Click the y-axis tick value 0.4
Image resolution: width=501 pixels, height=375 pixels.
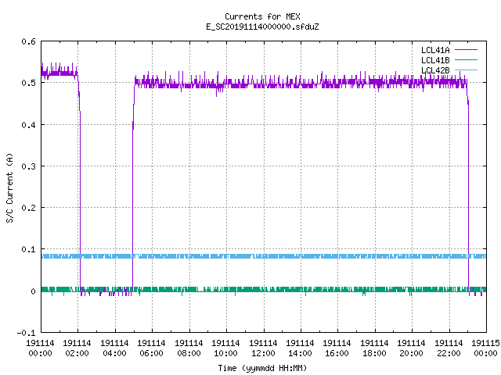[29, 125]
